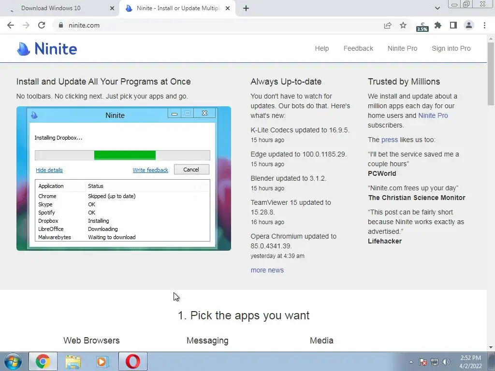The image size is (495, 371).
Task: Open the Extensions puzzle piece menu
Action: (x=438, y=25)
